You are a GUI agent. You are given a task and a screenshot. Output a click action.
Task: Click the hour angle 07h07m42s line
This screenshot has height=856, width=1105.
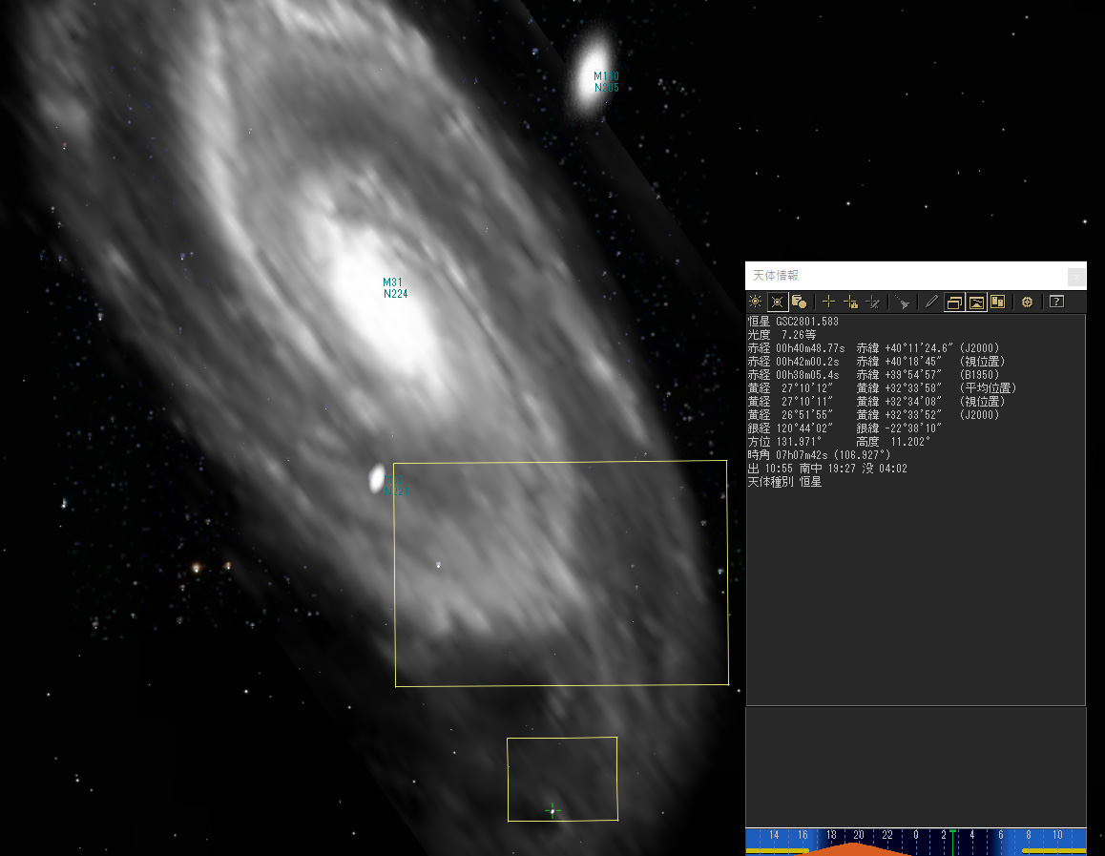(819, 456)
